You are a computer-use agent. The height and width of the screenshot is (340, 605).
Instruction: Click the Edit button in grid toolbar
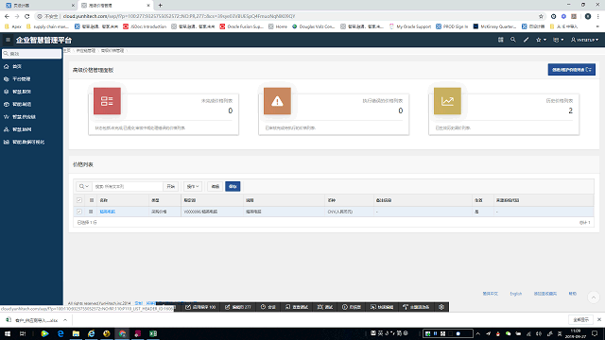click(x=216, y=187)
